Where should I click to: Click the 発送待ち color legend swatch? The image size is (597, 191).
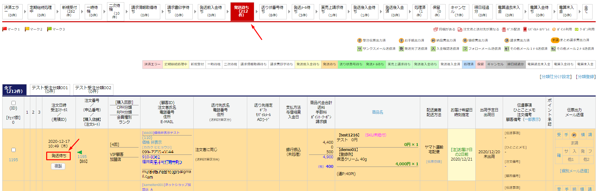[x=329, y=64]
